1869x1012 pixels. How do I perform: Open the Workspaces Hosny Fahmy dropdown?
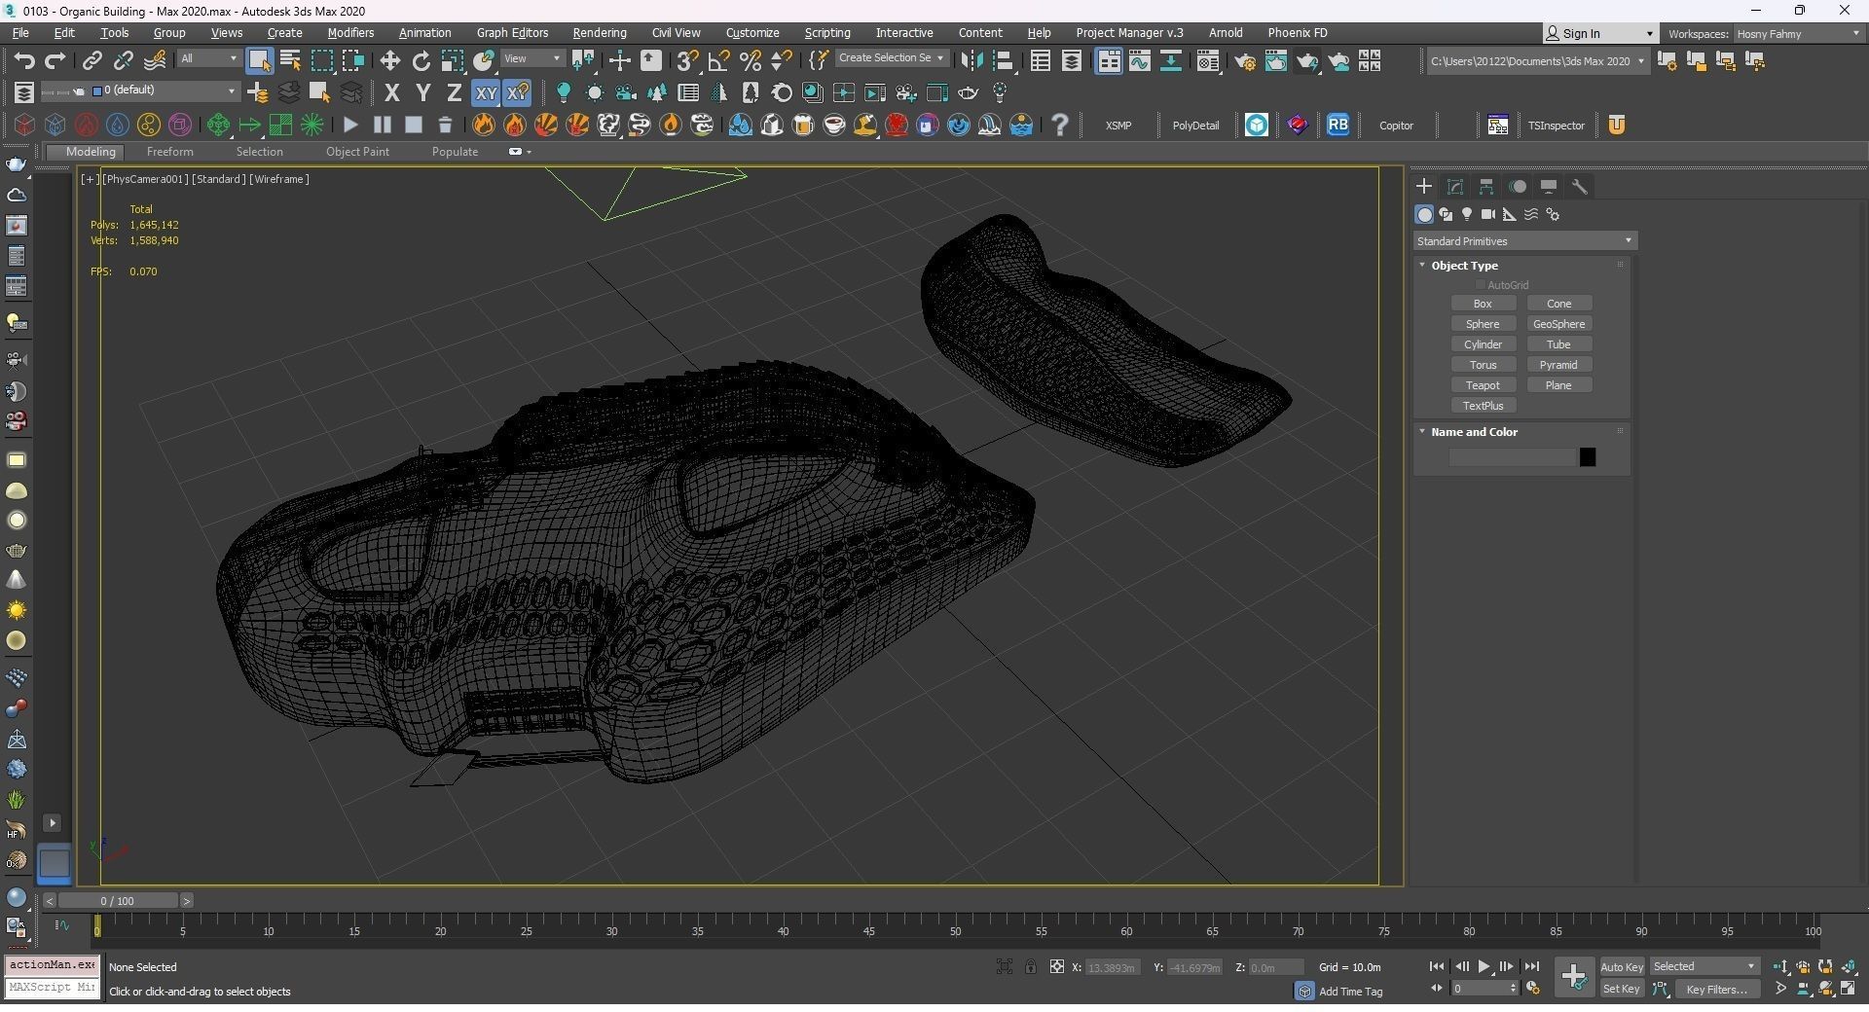(x=1798, y=33)
